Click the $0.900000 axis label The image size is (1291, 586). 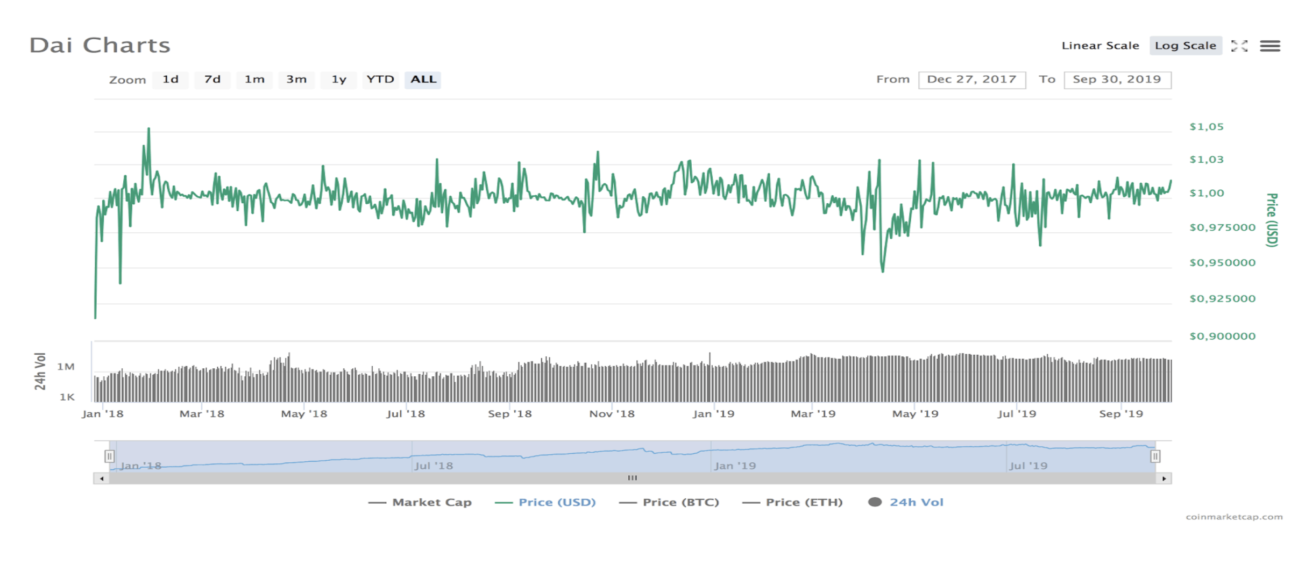pos(1222,337)
